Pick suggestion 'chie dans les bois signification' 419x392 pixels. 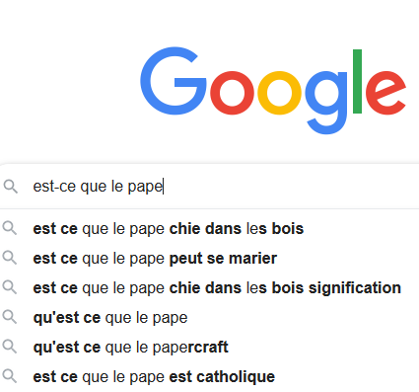pyautogui.click(x=209, y=287)
